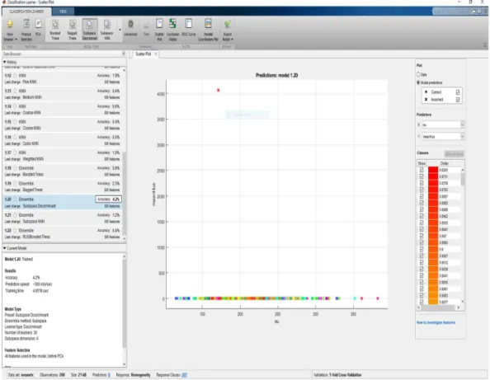Open the Confusion Matrix plot

(172, 29)
